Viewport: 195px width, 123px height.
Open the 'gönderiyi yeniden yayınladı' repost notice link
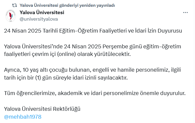67,5
